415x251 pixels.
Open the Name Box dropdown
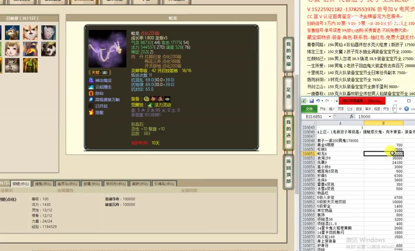tap(329, 116)
